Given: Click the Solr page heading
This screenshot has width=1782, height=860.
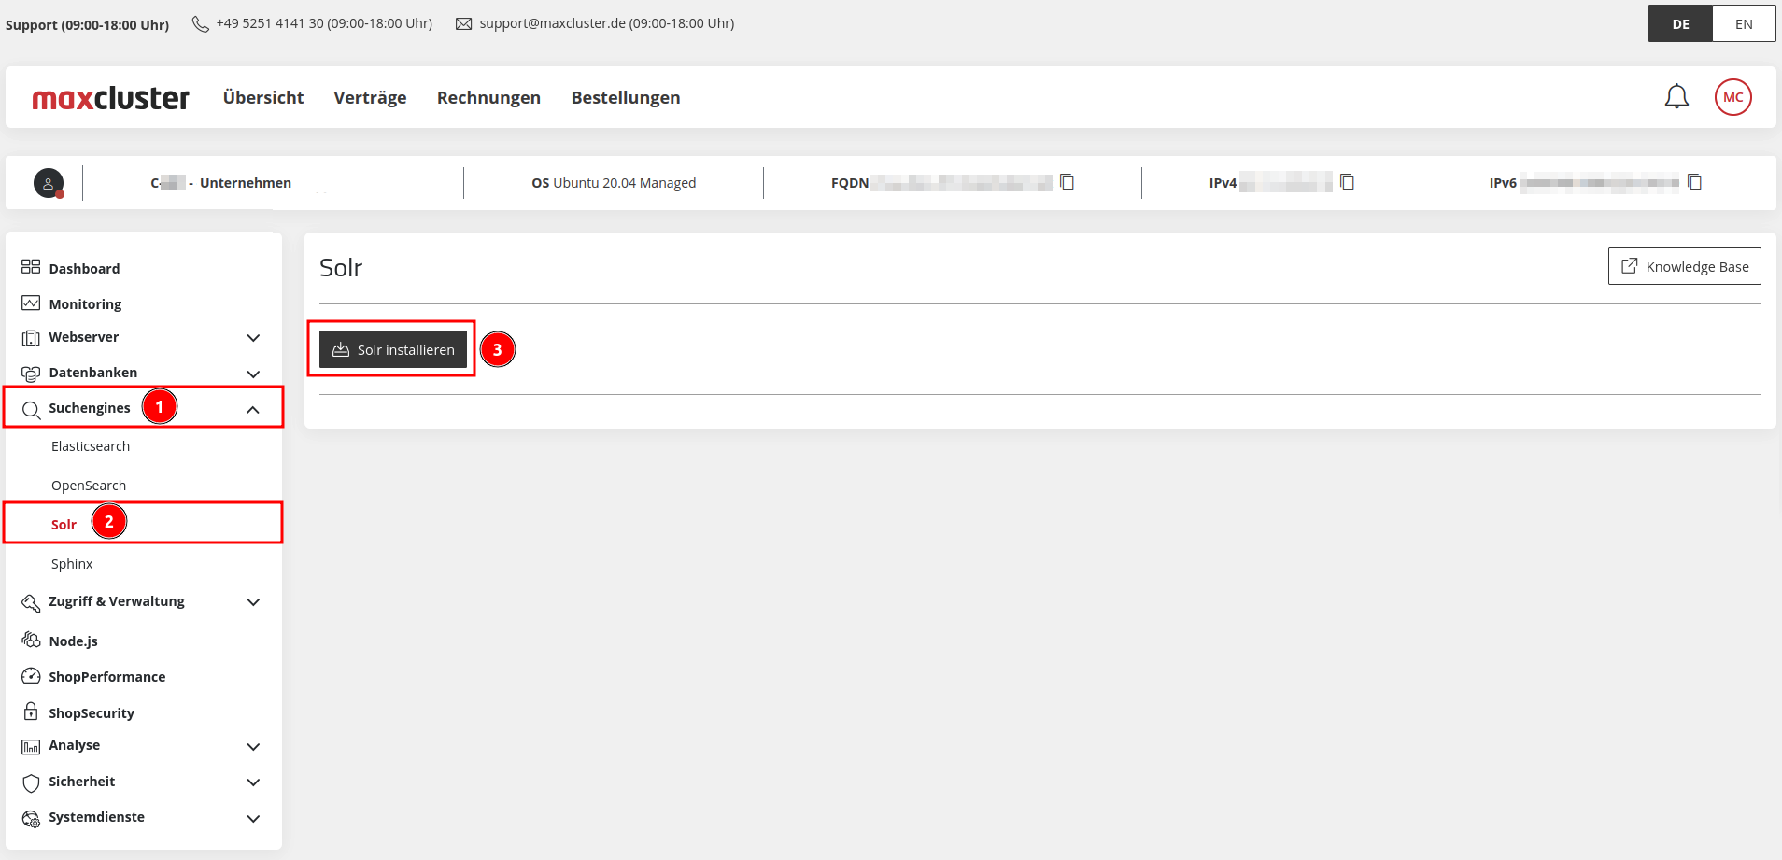Looking at the screenshot, I should coord(341,268).
